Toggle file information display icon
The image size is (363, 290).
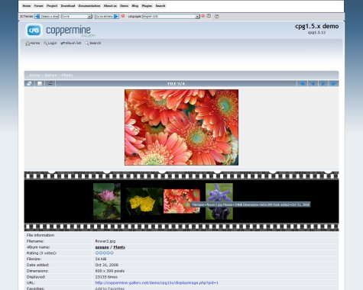pyautogui.click(x=40, y=83)
